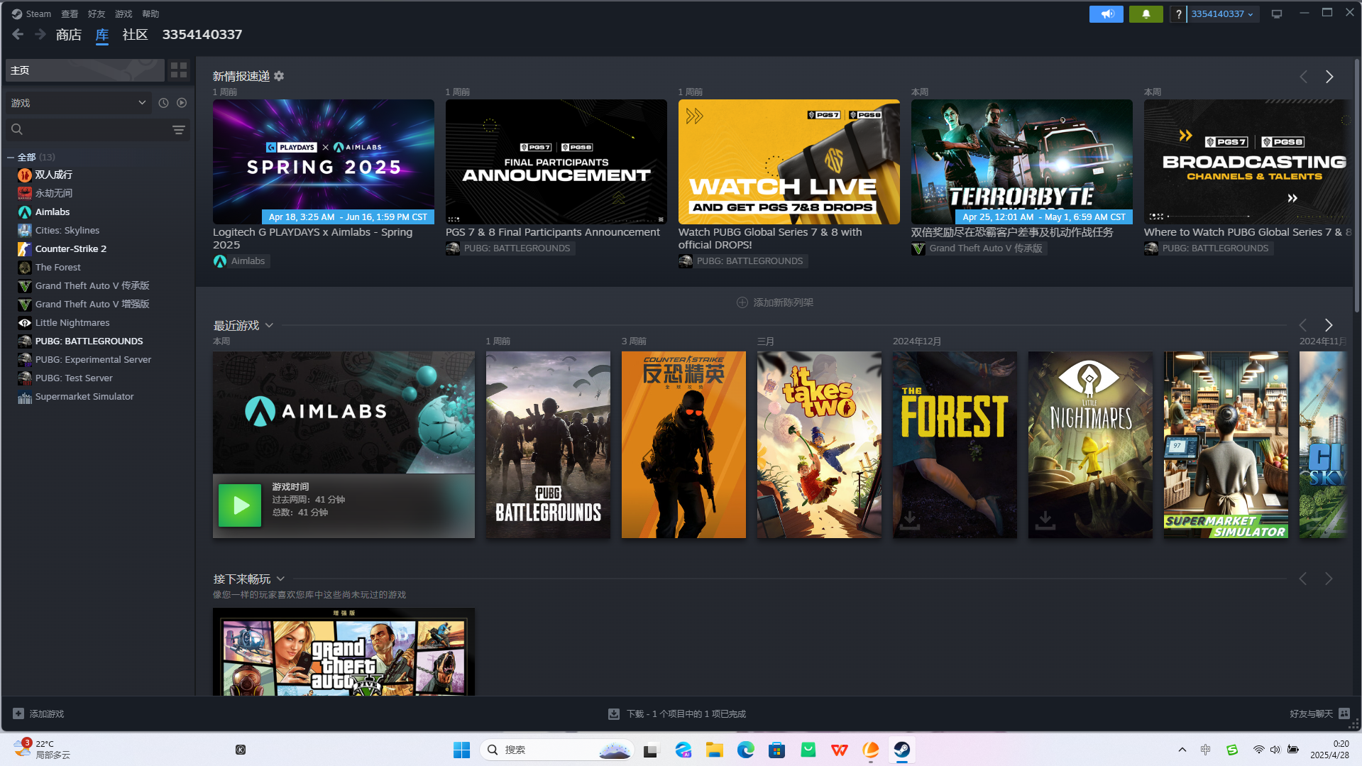
Task: Open the downloads status icon
Action: tap(614, 714)
